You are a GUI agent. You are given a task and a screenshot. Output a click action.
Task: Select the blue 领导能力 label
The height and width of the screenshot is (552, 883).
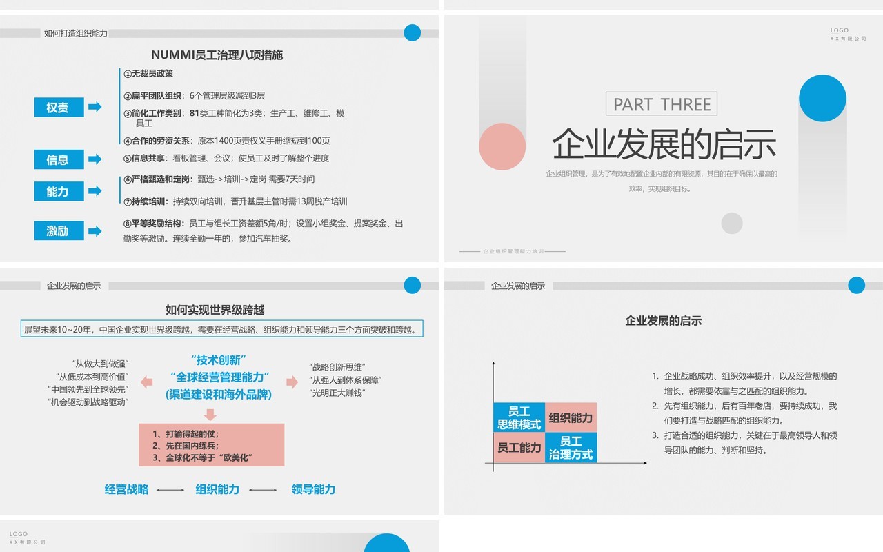313,489
